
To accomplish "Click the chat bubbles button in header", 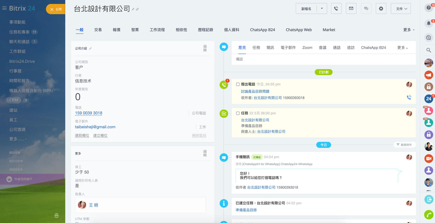I will [366, 9].
